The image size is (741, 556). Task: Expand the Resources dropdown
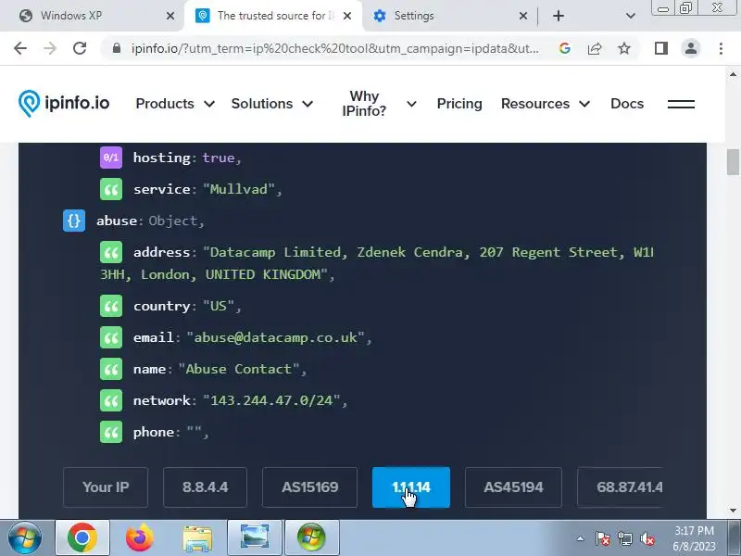(x=546, y=104)
